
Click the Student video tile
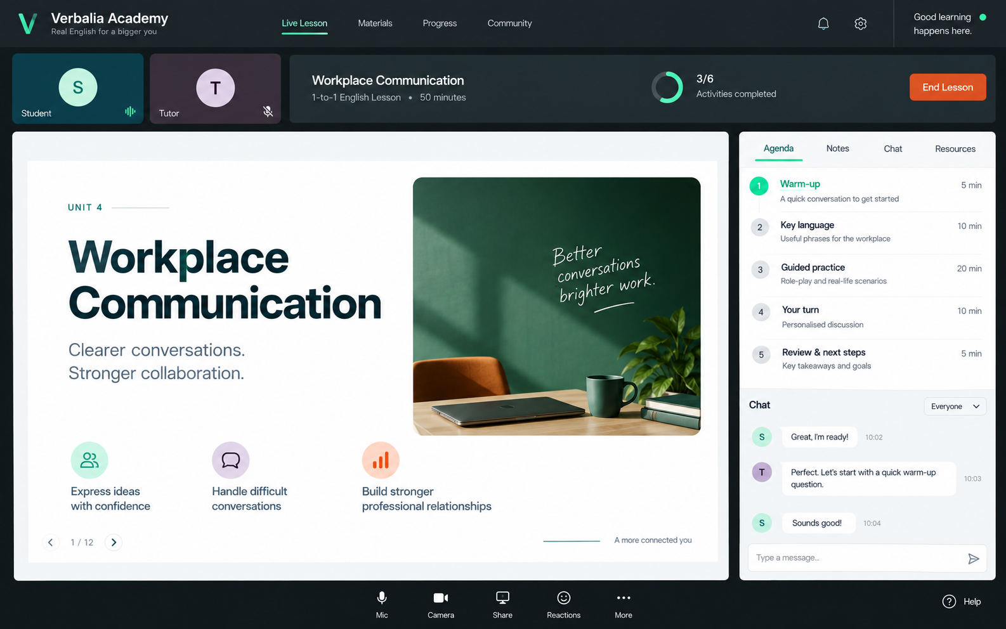(78, 88)
